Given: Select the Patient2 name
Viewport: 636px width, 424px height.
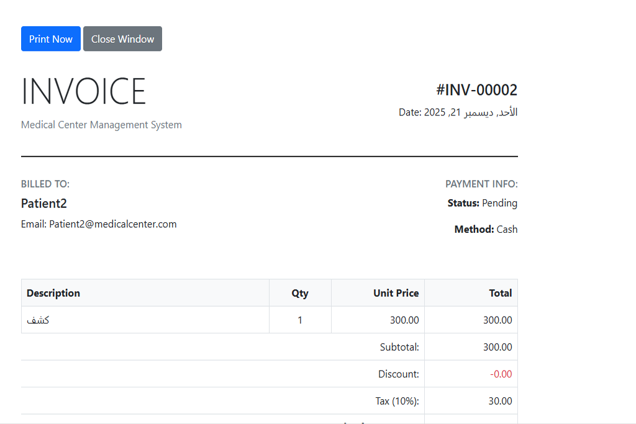Looking at the screenshot, I should (x=44, y=204).
